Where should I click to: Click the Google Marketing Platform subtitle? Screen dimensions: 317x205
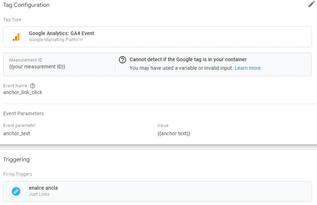pos(56,40)
